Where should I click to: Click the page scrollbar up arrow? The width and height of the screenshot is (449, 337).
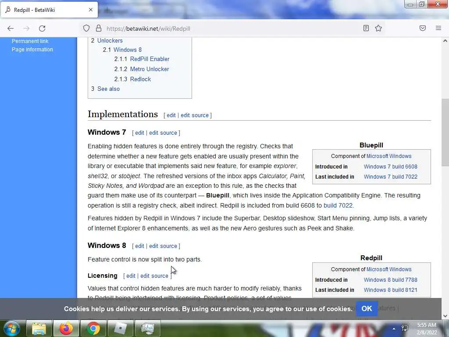(445, 41)
